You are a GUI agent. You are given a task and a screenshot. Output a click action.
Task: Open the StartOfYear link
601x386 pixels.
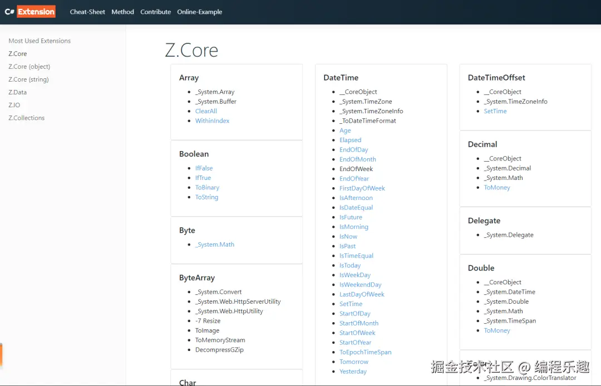click(x=355, y=342)
